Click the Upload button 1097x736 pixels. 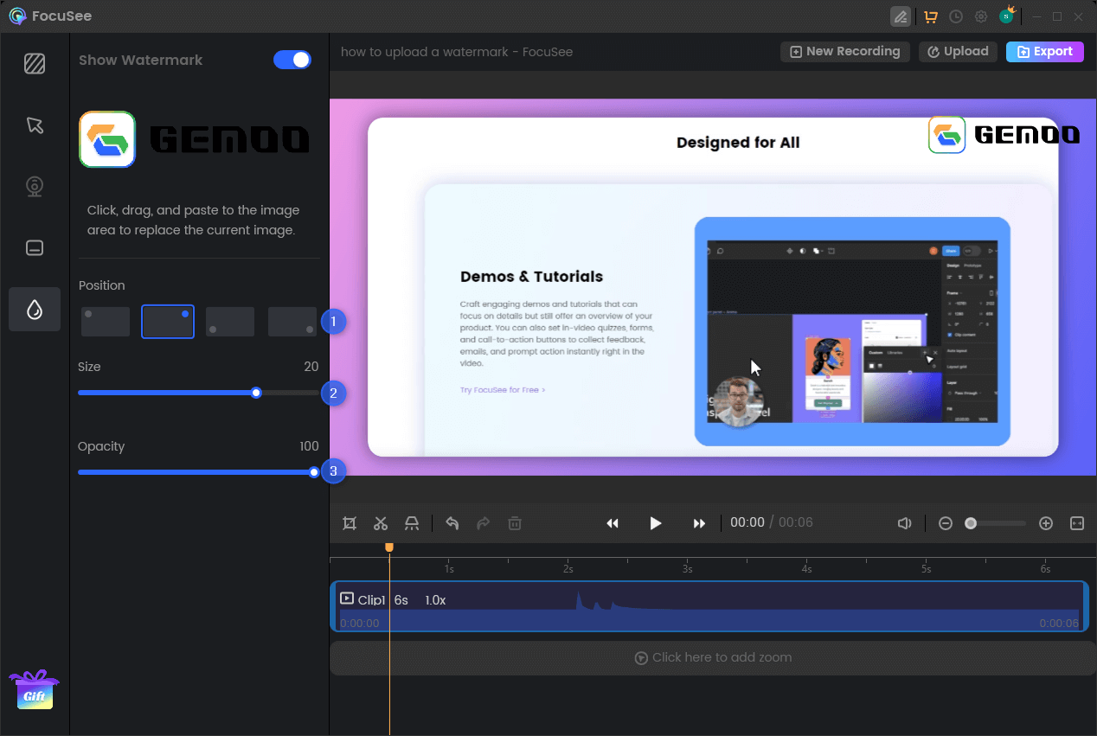(x=958, y=52)
